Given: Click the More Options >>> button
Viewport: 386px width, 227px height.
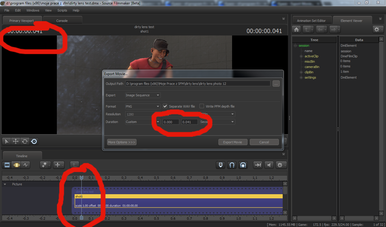Looking at the screenshot, I should (x=122, y=142).
